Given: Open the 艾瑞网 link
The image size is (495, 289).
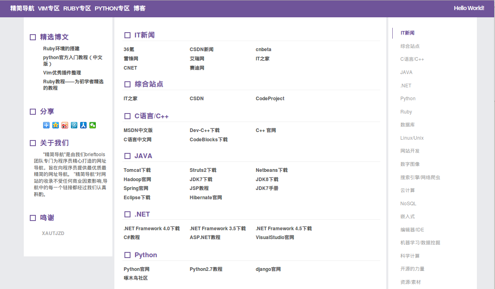Looking at the screenshot, I should (x=197, y=59).
